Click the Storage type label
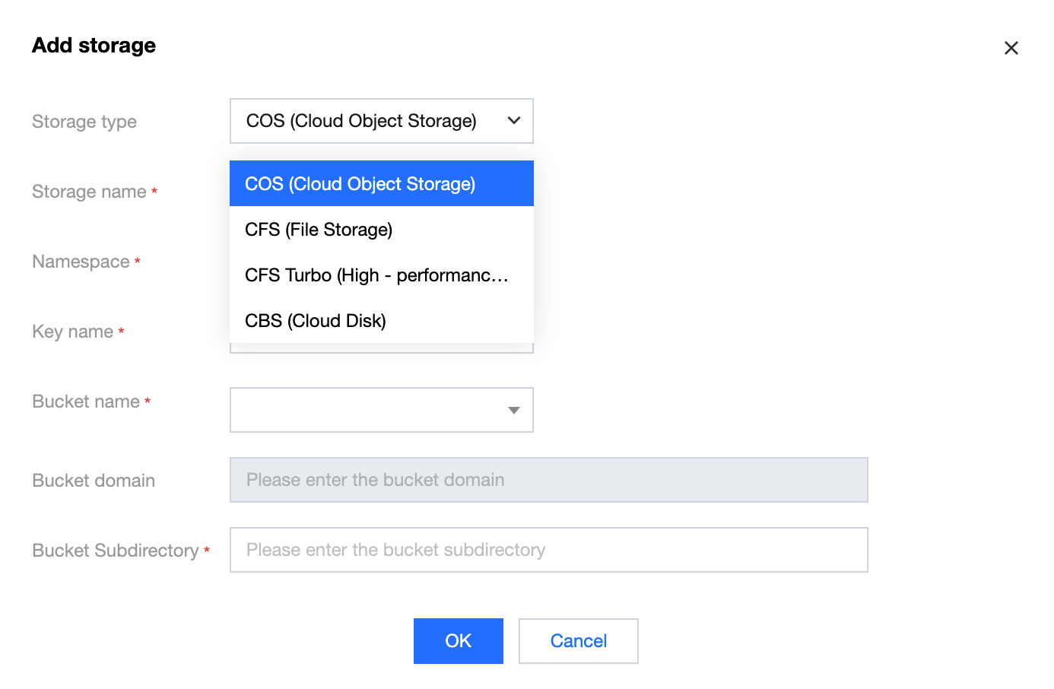 point(84,122)
